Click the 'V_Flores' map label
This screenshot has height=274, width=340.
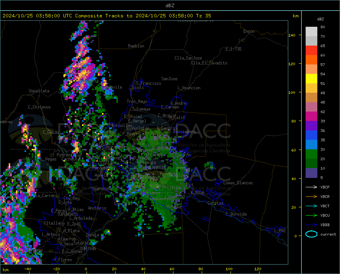[x=63, y=260]
